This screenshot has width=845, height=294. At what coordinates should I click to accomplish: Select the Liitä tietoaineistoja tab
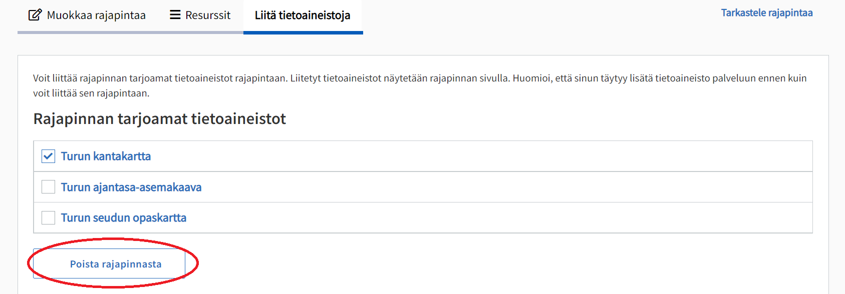(x=303, y=14)
